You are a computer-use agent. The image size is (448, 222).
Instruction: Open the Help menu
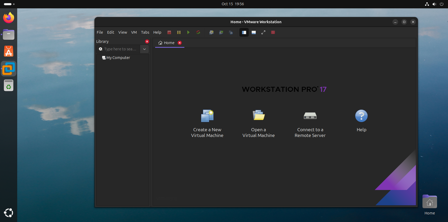coord(157,32)
